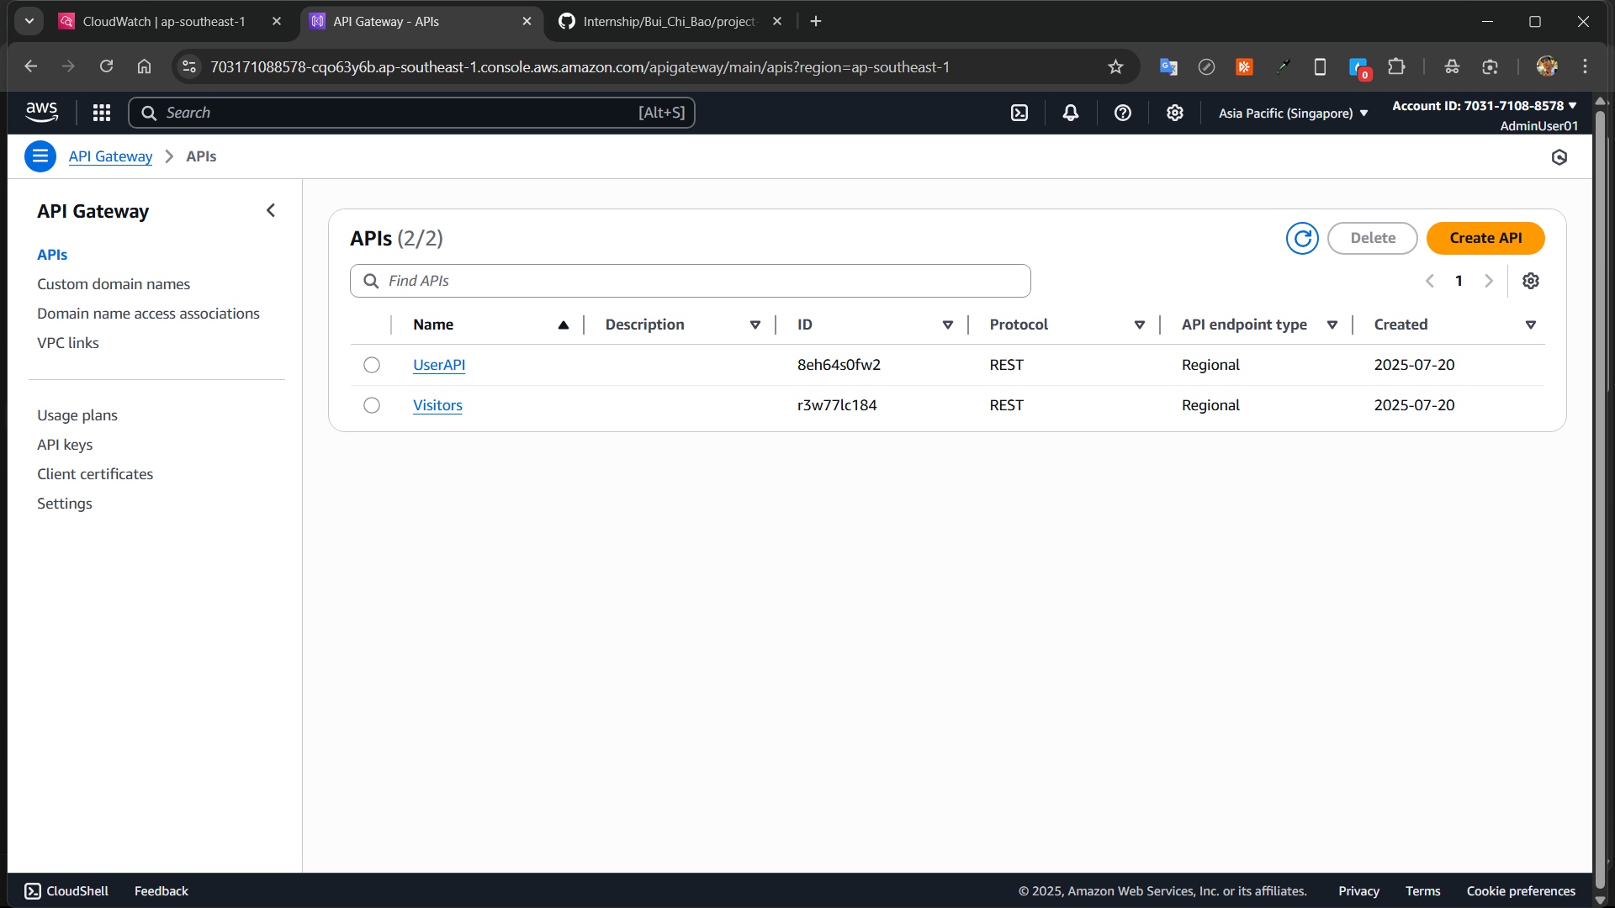Image resolution: width=1615 pixels, height=908 pixels.
Task: Sort by Description column arrow
Action: (755, 325)
